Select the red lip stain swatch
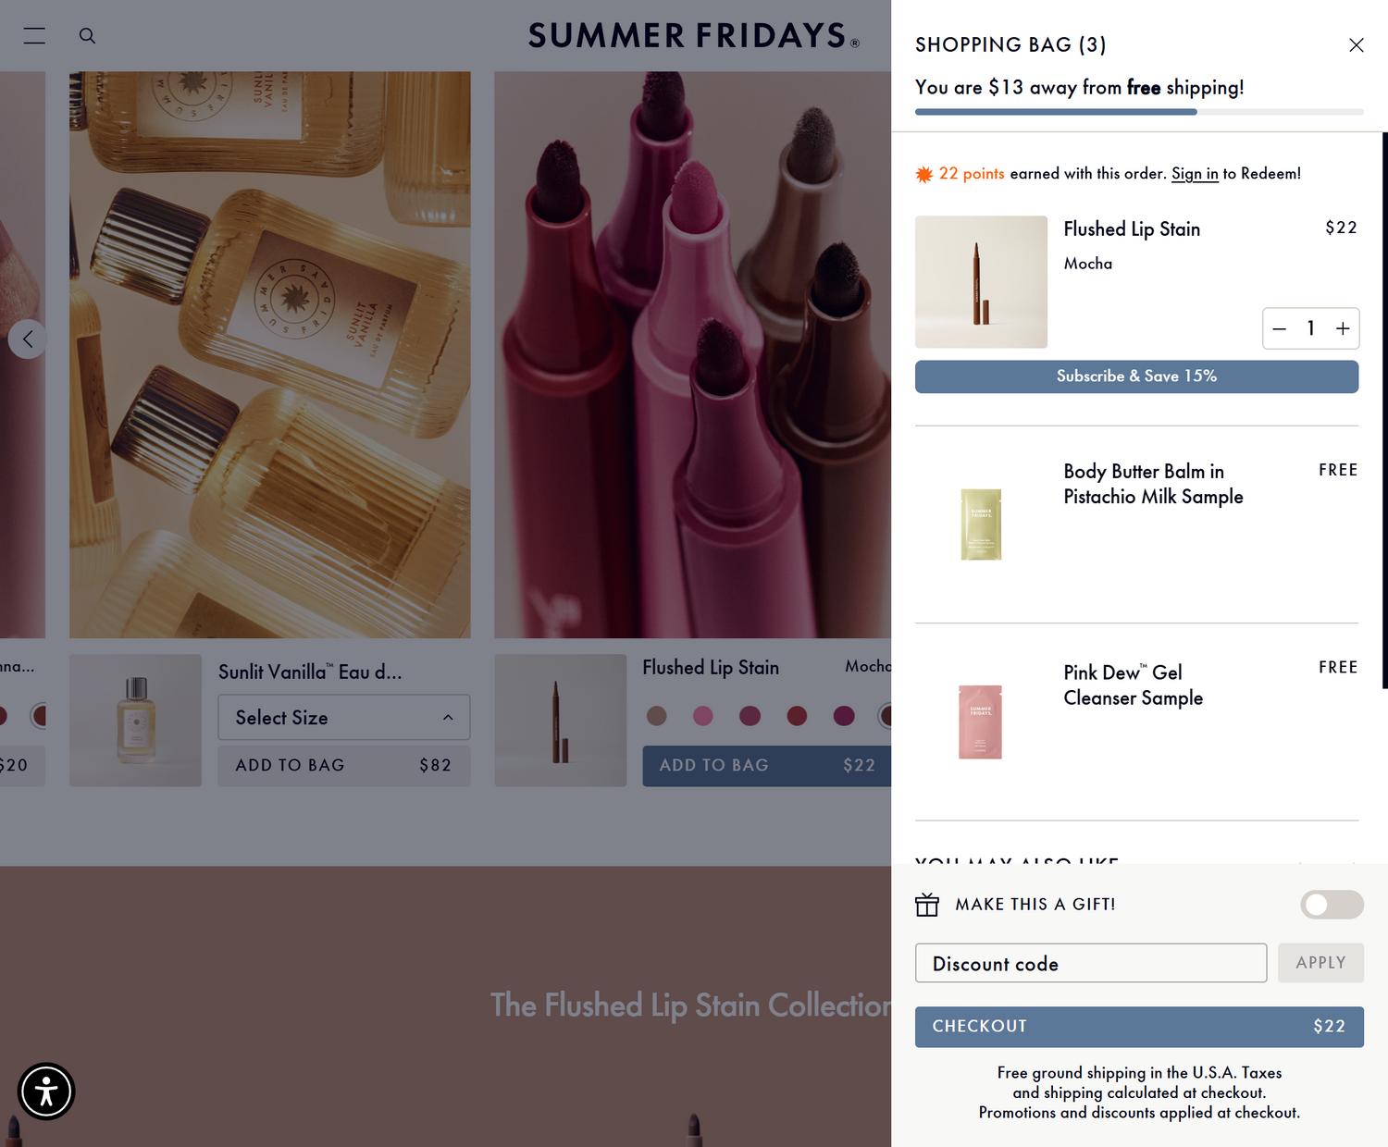Screen dimensions: 1388x1147 (797, 716)
